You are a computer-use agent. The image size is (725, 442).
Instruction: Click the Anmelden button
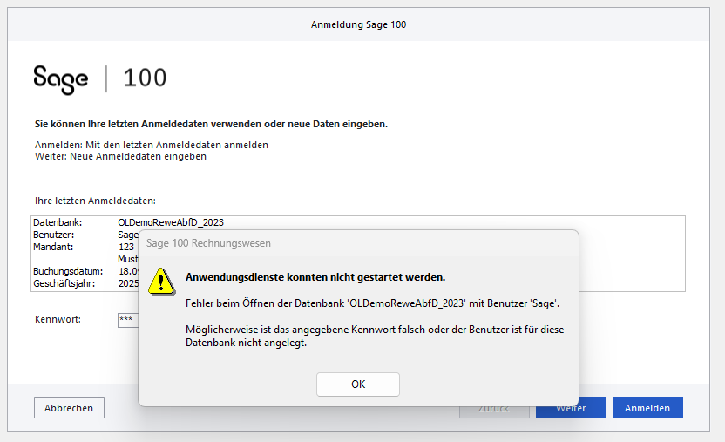(x=647, y=408)
